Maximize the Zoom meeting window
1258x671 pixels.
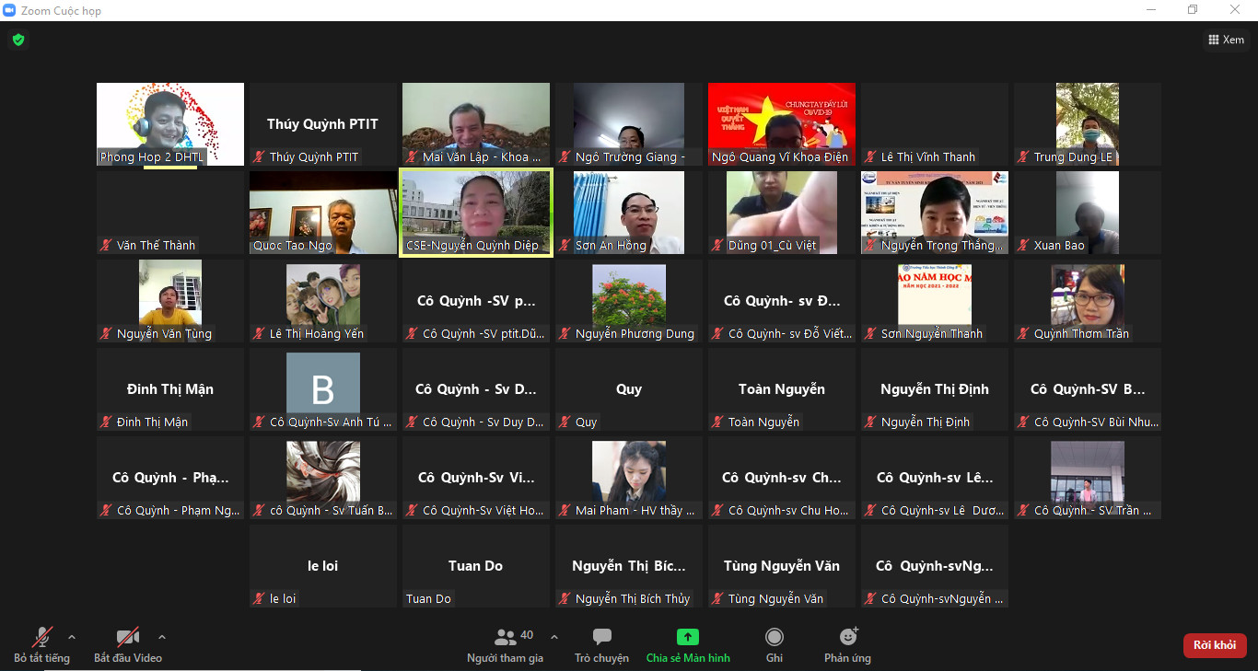click(x=1193, y=10)
